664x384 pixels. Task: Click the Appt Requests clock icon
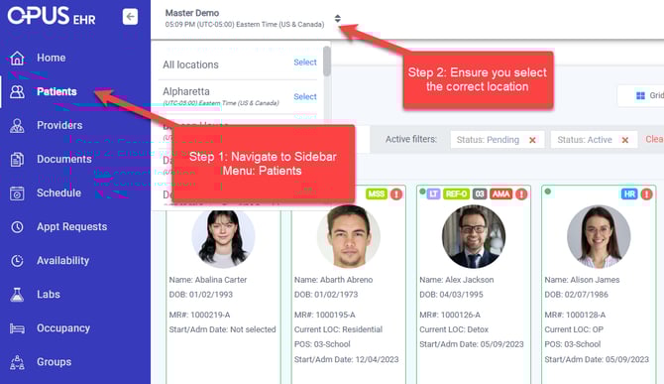[x=17, y=227]
